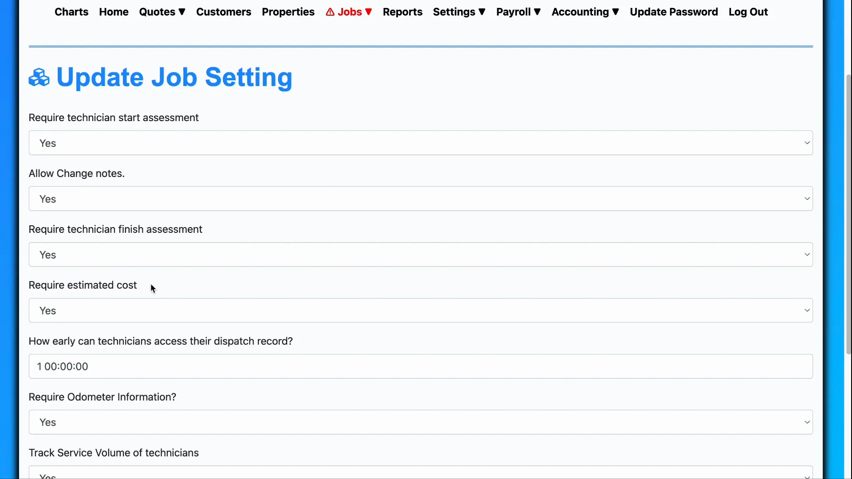
Task: Expand the Payroll menu
Action: (518, 12)
